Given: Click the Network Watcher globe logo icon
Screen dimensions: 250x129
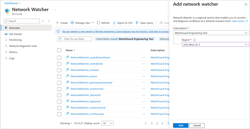Looking at the screenshot, I should tap(7, 11).
